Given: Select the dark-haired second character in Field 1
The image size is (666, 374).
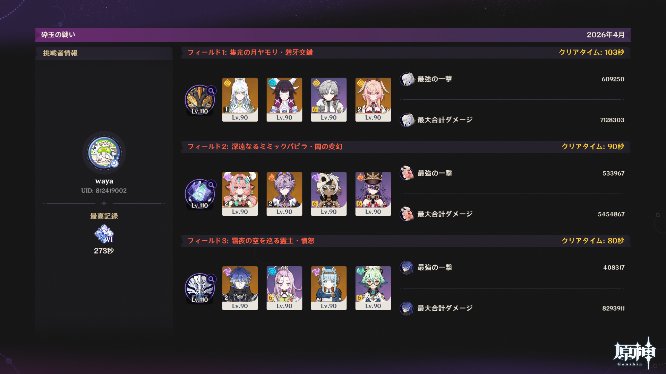Looking at the screenshot, I should [284, 100].
